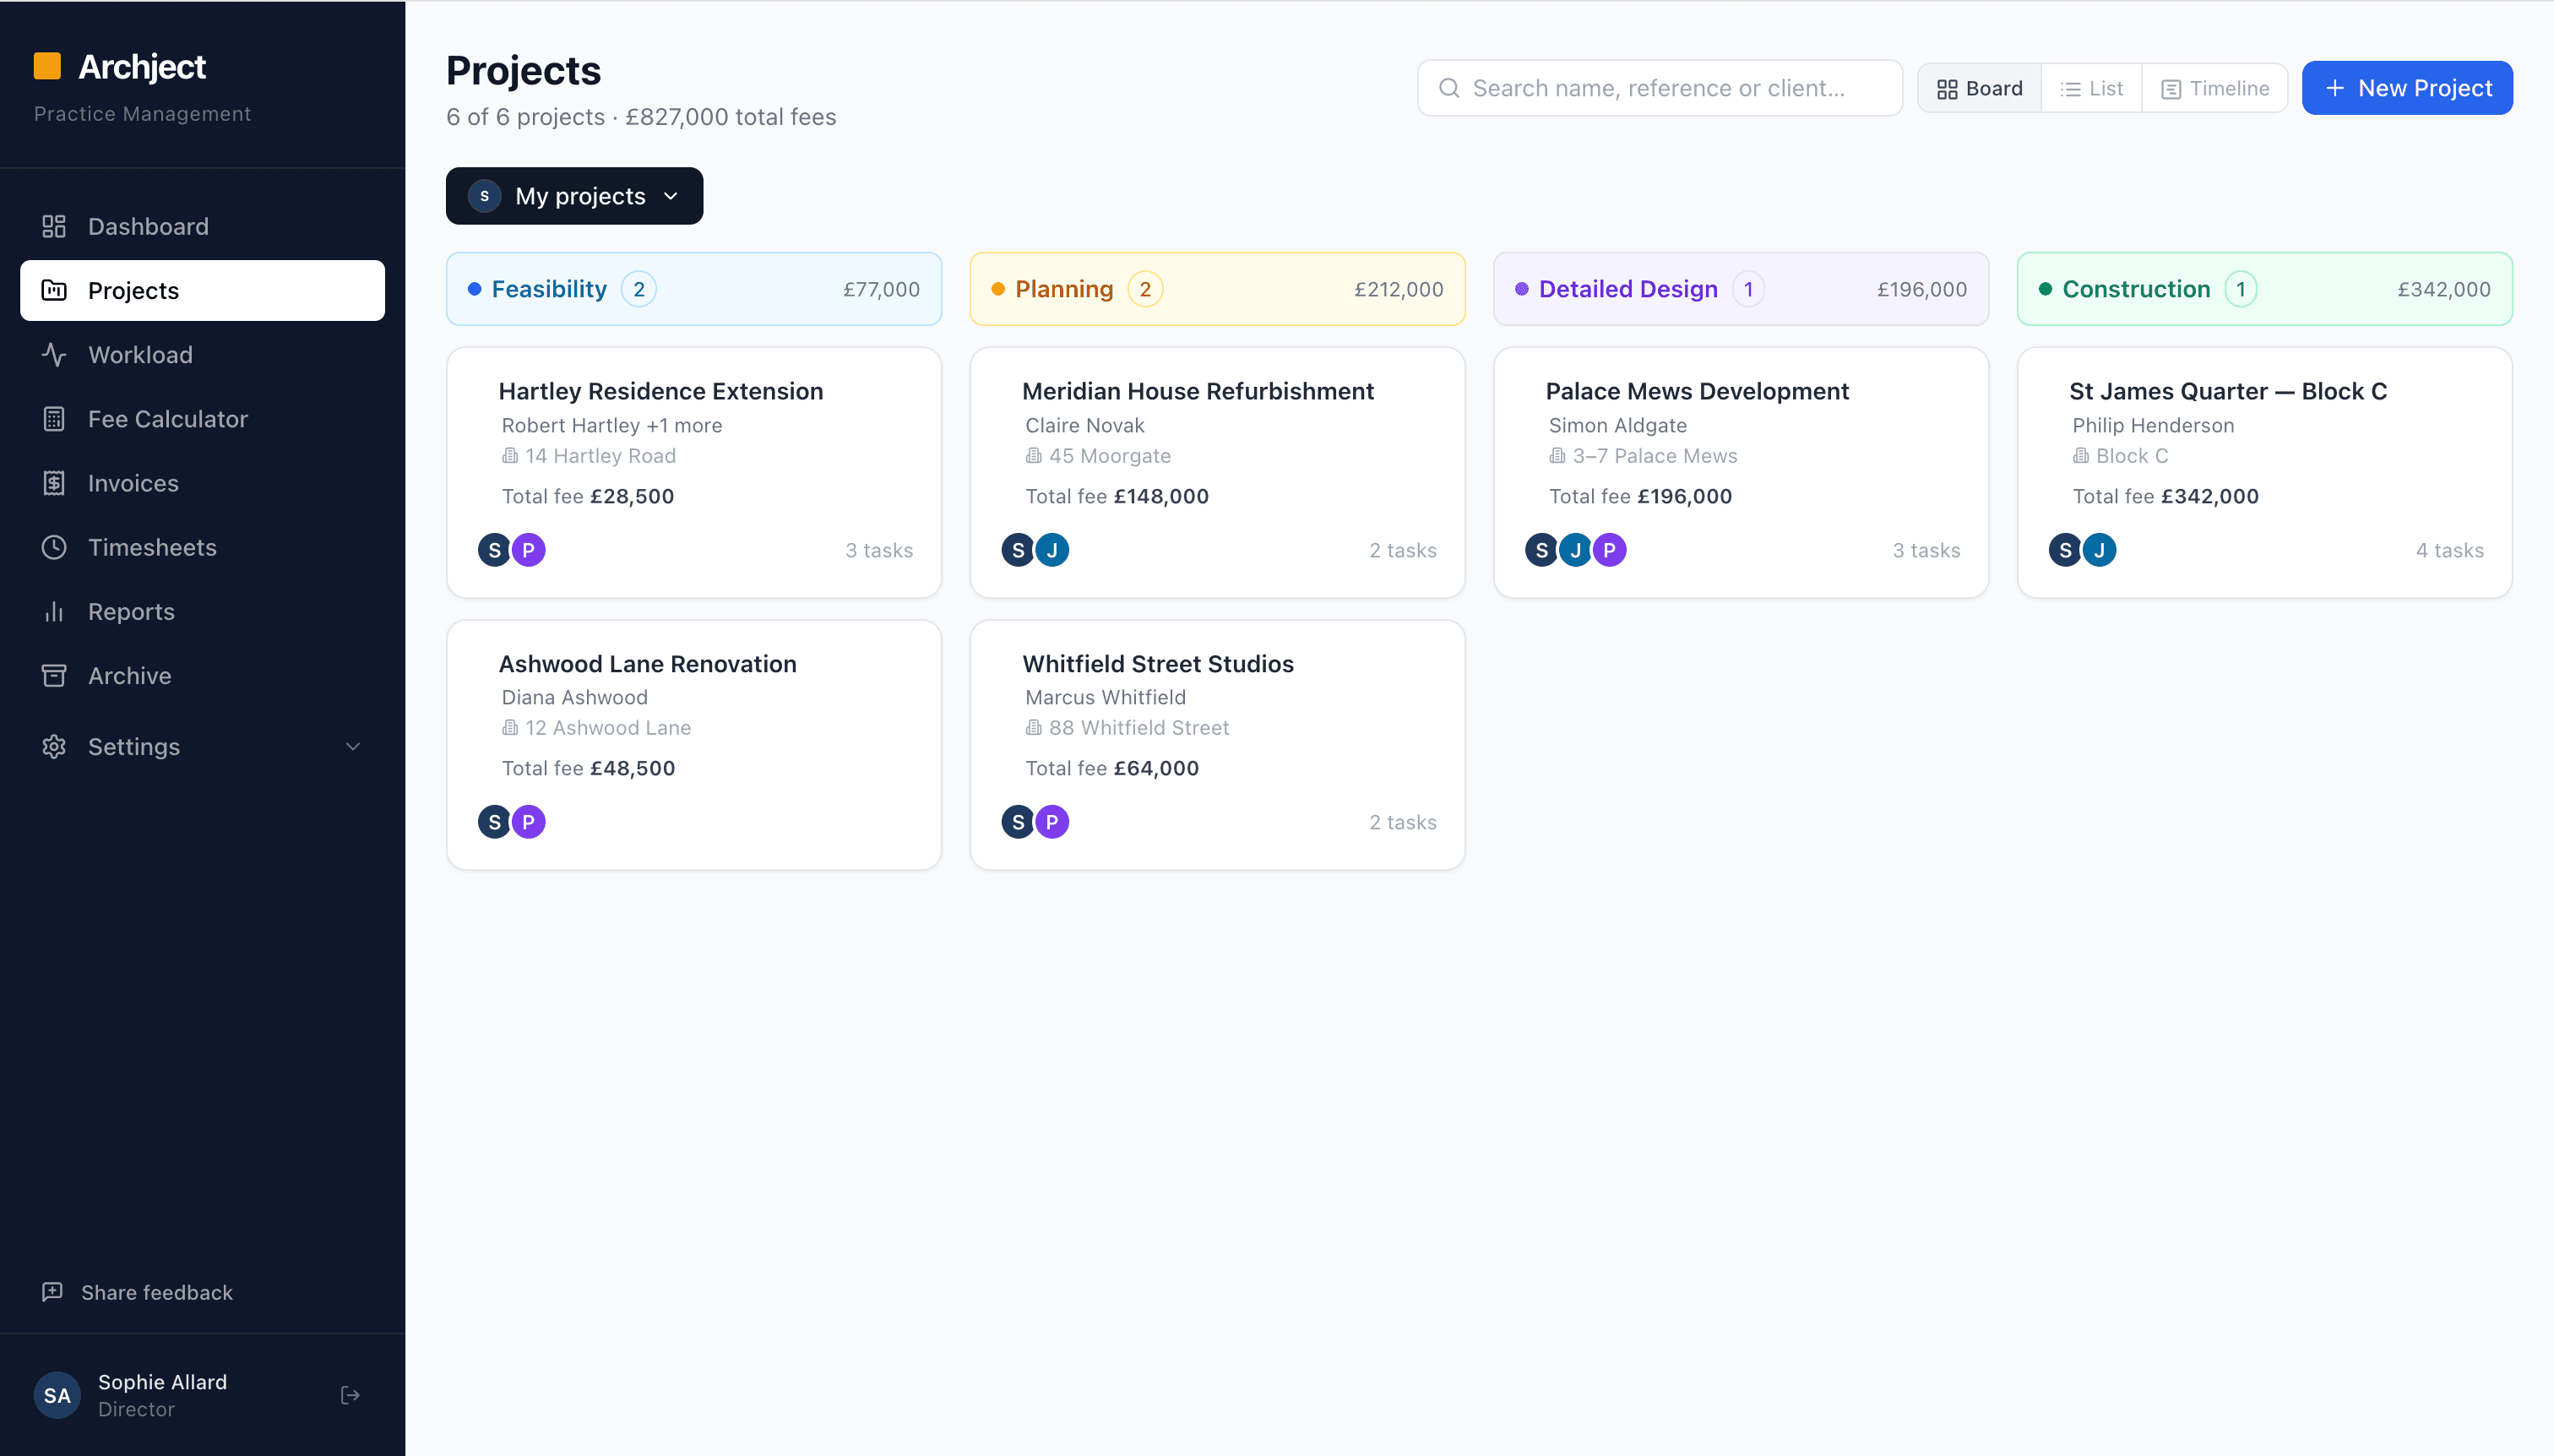
Task: Click the Workload activity pulse icon
Action: coord(54,354)
